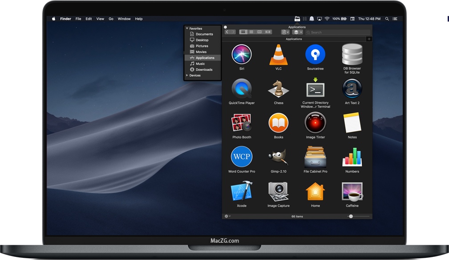The image size is (449, 260).
Task: Open the Siri app
Action: [x=242, y=55]
